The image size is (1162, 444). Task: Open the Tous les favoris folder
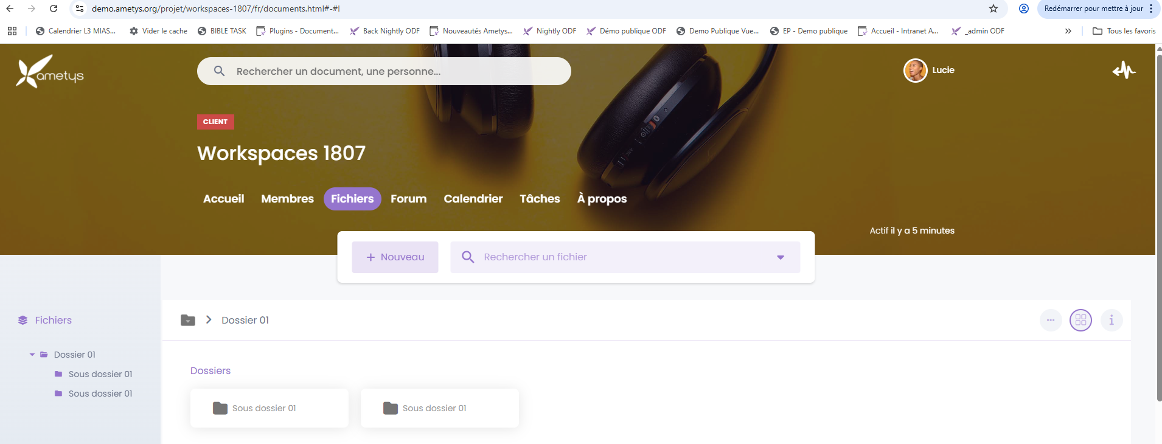pyautogui.click(x=1124, y=31)
